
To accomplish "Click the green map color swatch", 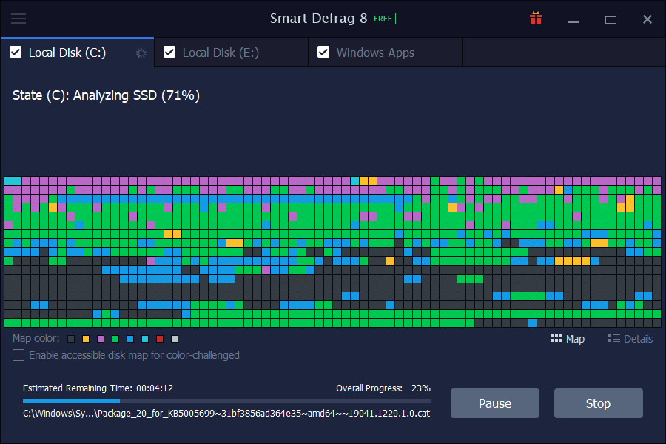I will click(x=115, y=339).
